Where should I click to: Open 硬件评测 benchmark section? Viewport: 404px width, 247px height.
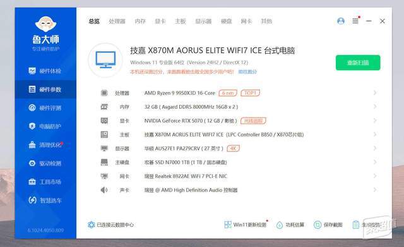pyautogui.click(x=45, y=108)
